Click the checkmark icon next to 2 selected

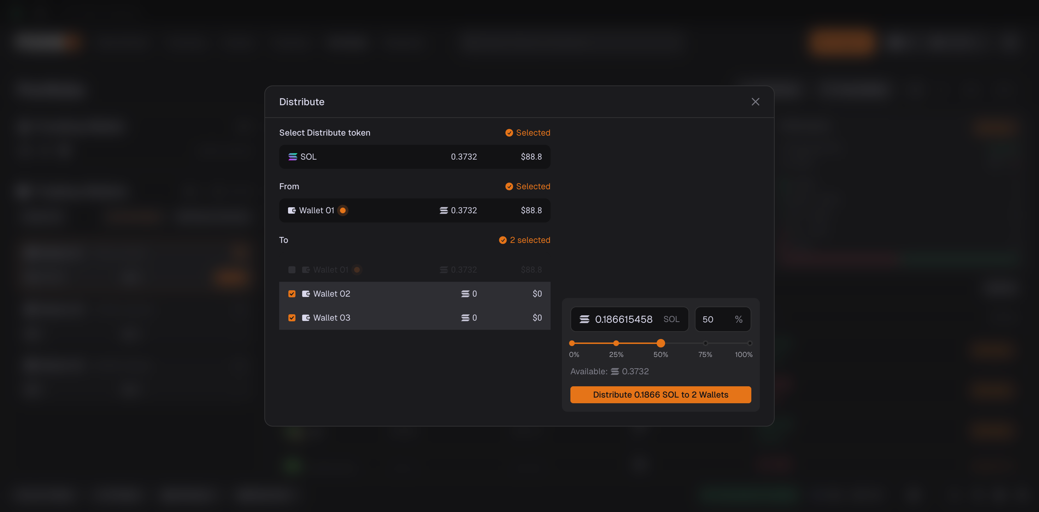[503, 240]
